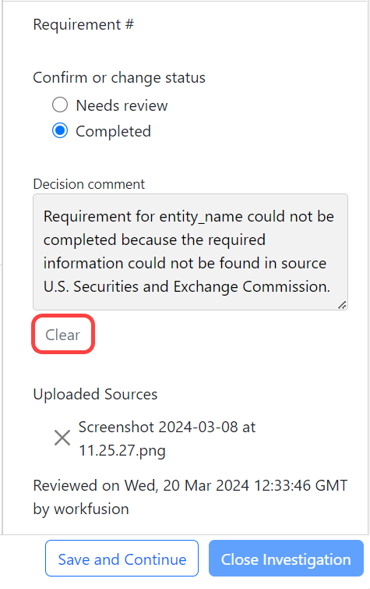Image resolution: width=370 pixels, height=589 pixels.
Task: Click Close Investigation button
Action: [286, 559]
